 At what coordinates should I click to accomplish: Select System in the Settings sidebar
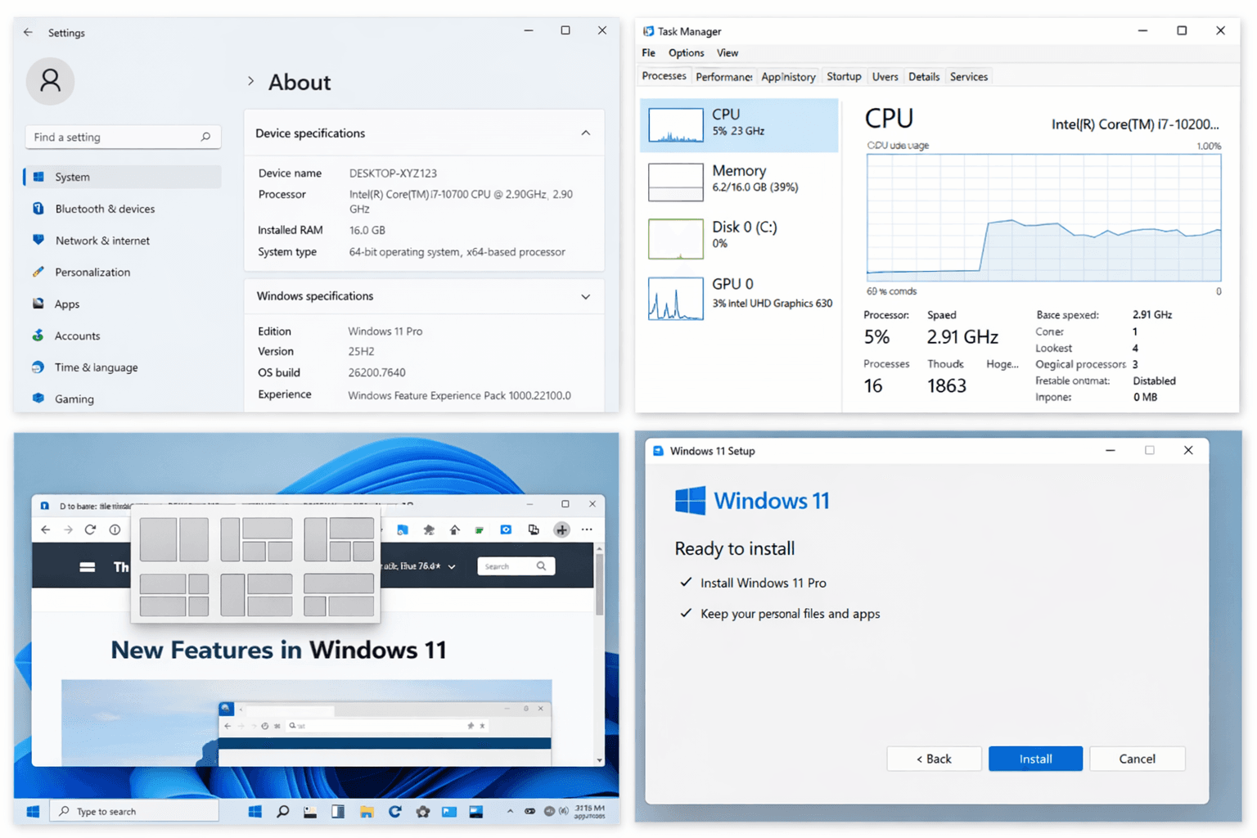[122, 177]
